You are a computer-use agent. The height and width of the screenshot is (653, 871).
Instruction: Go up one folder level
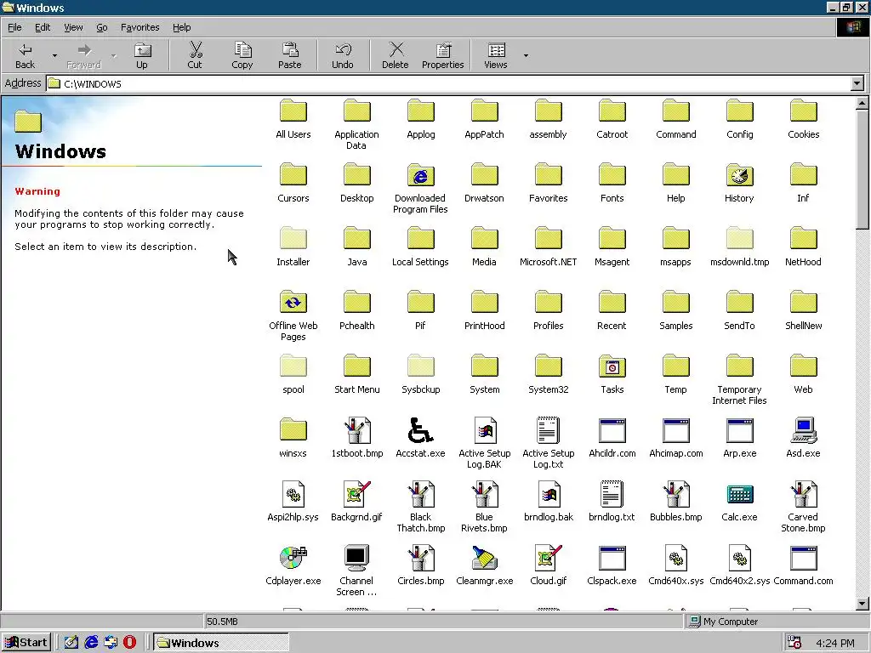click(142, 55)
